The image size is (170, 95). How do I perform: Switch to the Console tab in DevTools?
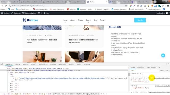17,64
